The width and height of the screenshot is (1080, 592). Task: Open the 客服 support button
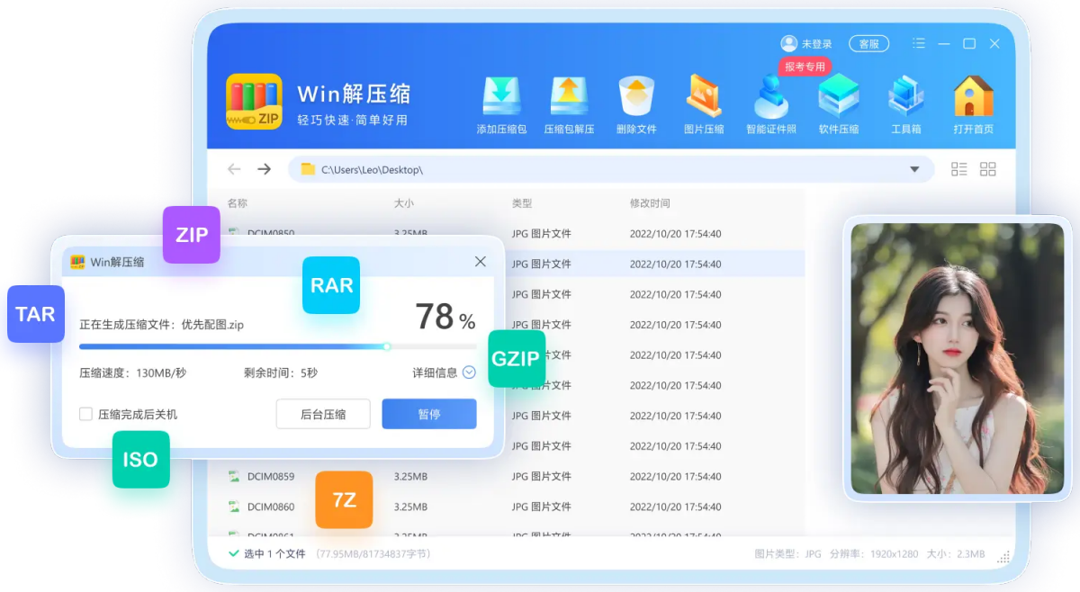coord(868,43)
